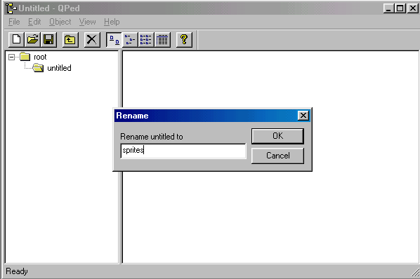Click the untitled open folder icon
This screenshot has height=279, width=420.
[x=38, y=68]
